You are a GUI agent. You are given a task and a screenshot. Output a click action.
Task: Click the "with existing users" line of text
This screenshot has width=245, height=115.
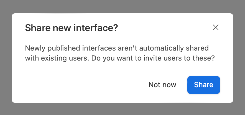[57, 58]
